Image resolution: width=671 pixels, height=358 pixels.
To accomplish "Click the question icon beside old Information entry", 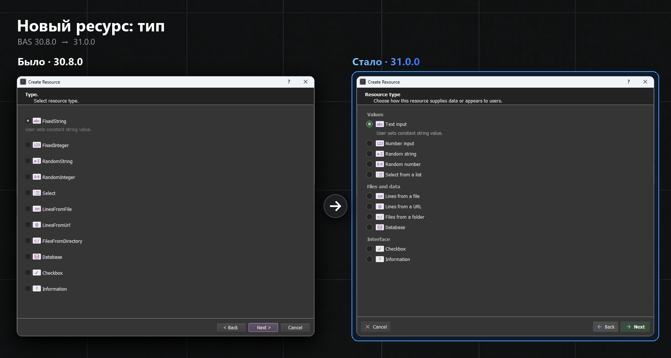I will (37, 288).
